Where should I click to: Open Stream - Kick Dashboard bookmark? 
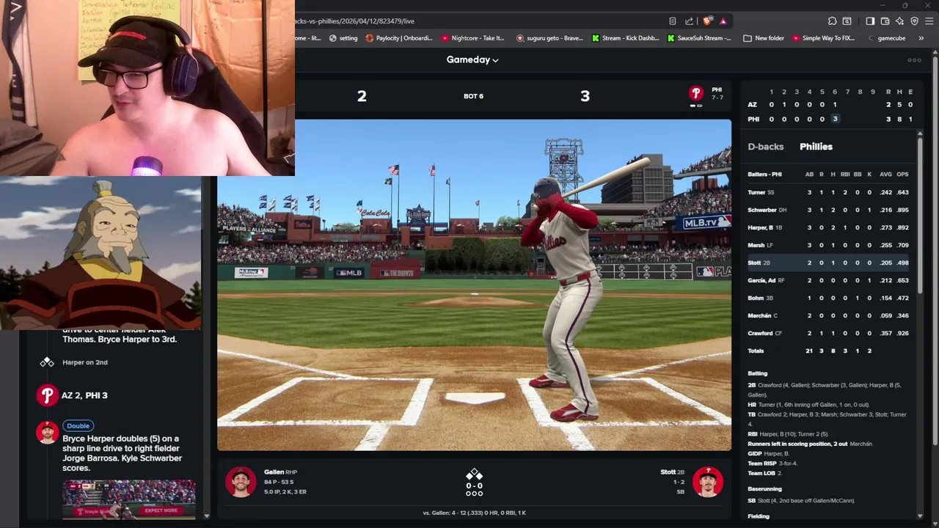point(626,38)
